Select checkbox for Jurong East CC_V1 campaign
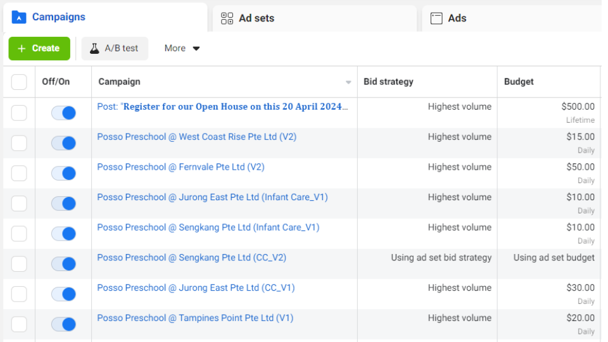608x342 pixels. pyautogui.click(x=19, y=294)
